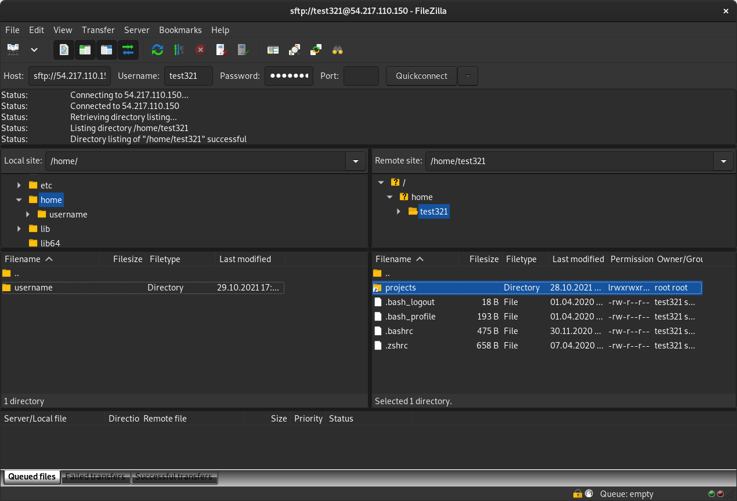
Task: Toggle directory comparison
Action: [x=295, y=50]
